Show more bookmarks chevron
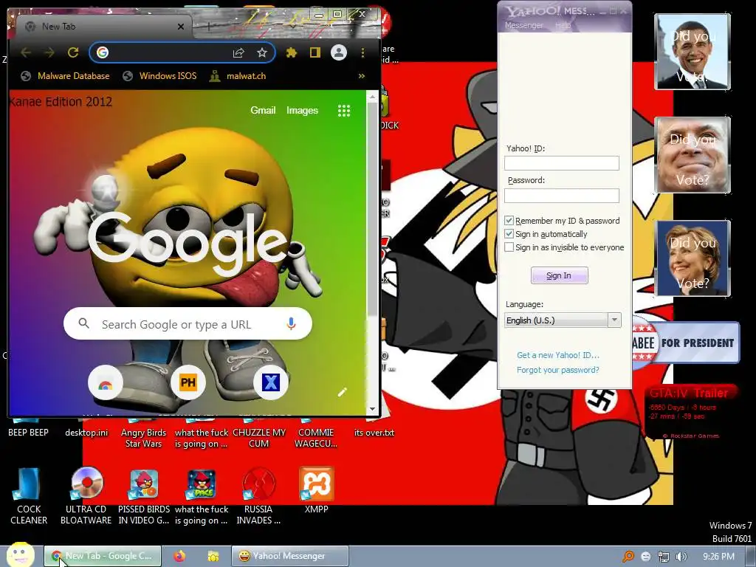 (x=362, y=76)
